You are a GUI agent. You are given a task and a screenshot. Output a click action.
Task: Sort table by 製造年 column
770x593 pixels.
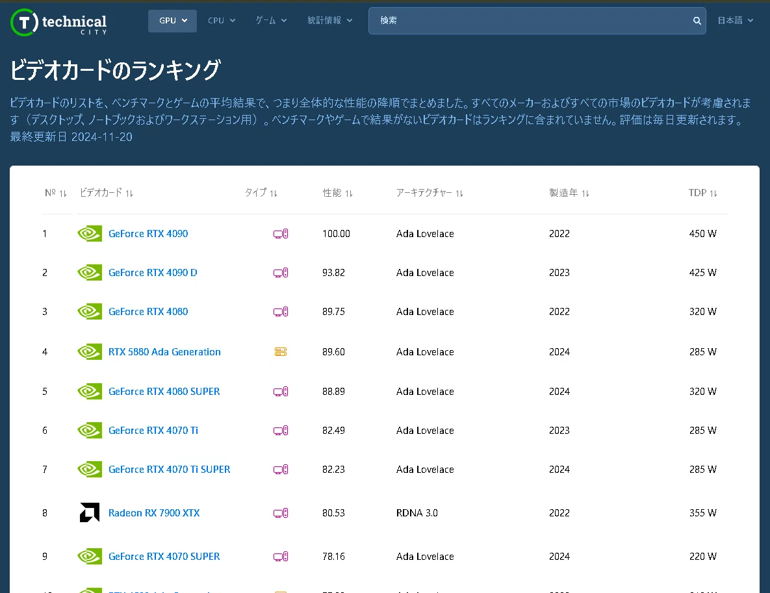[569, 193]
